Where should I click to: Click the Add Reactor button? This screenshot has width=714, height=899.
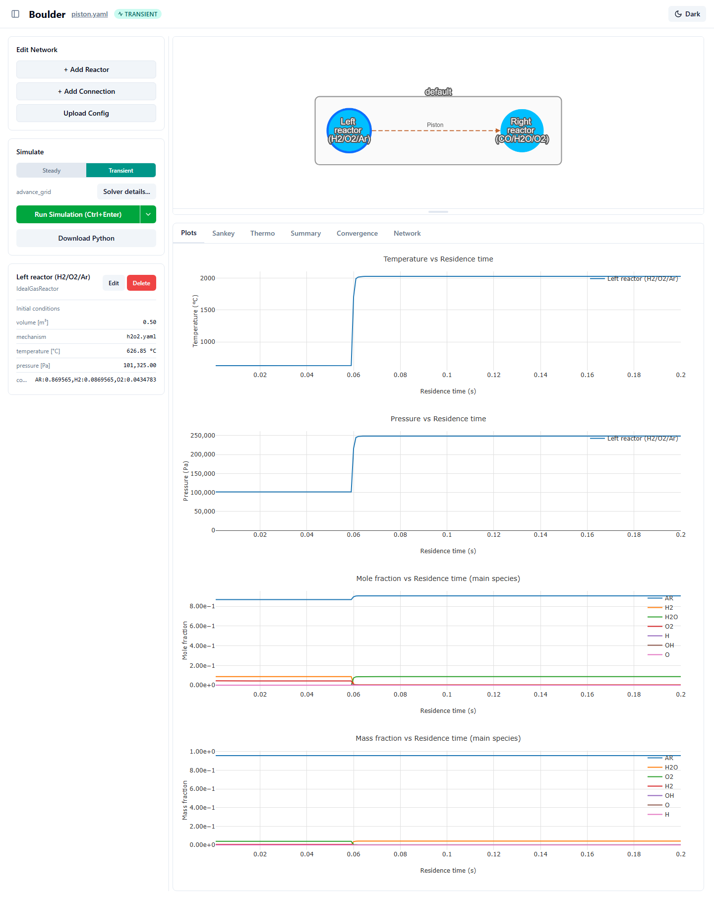click(x=86, y=69)
